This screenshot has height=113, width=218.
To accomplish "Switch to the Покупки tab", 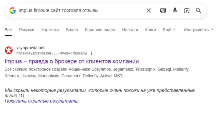I will pyautogui.click(x=26, y=30).
